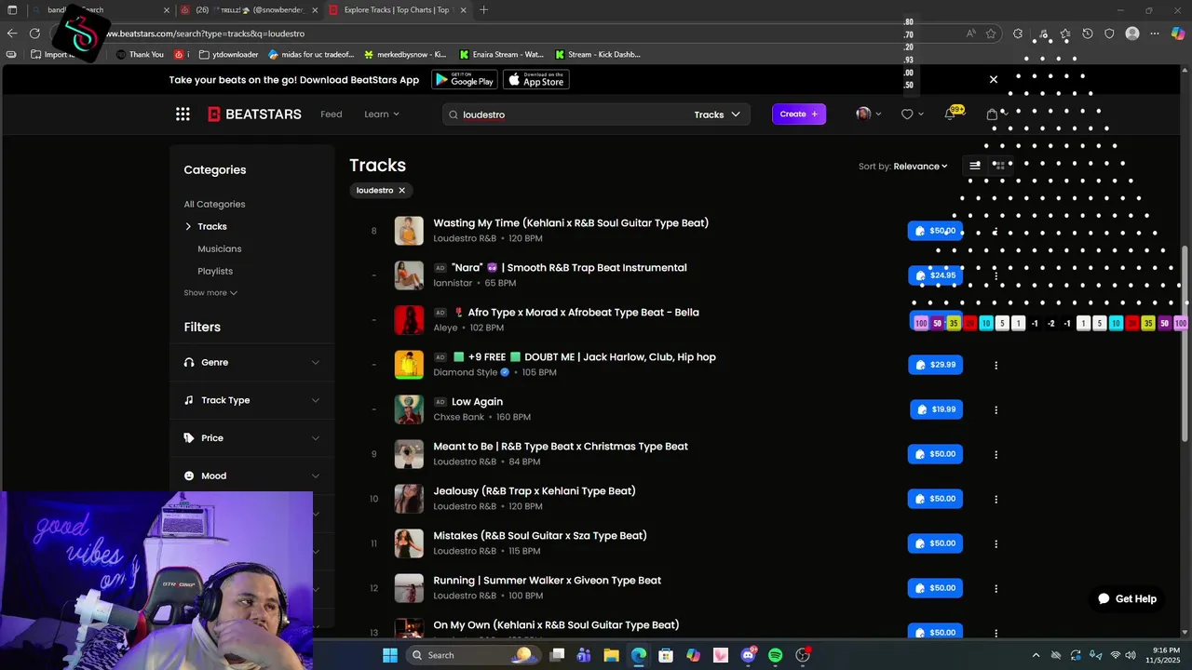Click the Get Help button
1192x670 pixels.
[1126, 598]
